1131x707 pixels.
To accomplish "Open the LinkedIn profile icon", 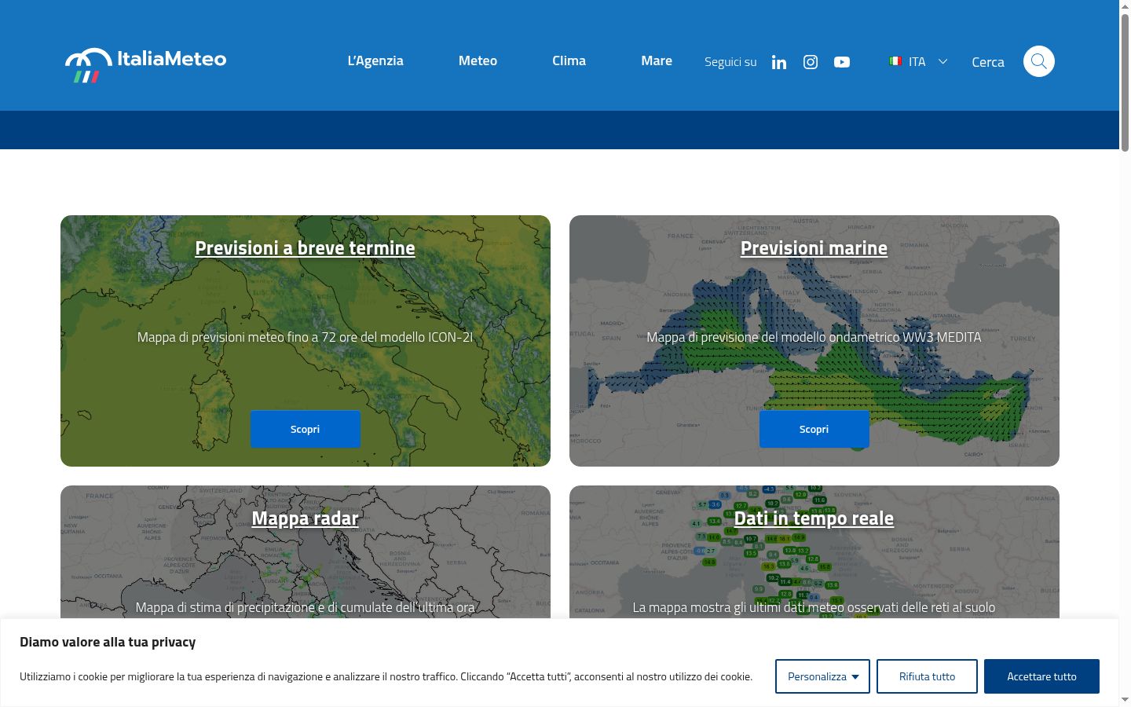I will [779, 62].
